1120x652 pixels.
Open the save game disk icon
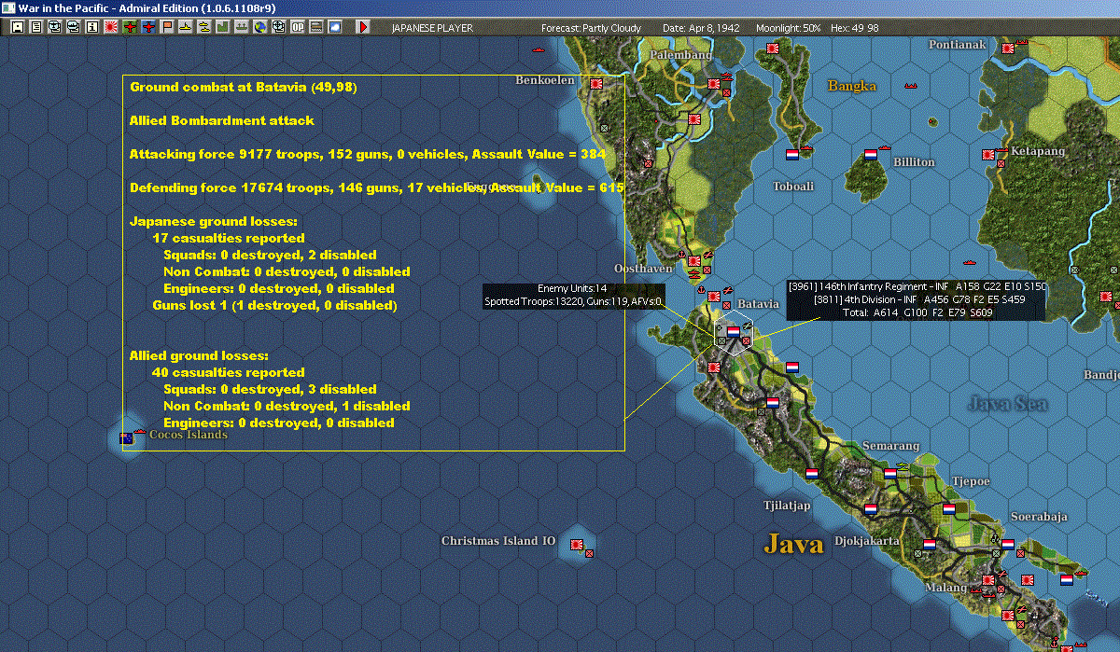(17, 27)
